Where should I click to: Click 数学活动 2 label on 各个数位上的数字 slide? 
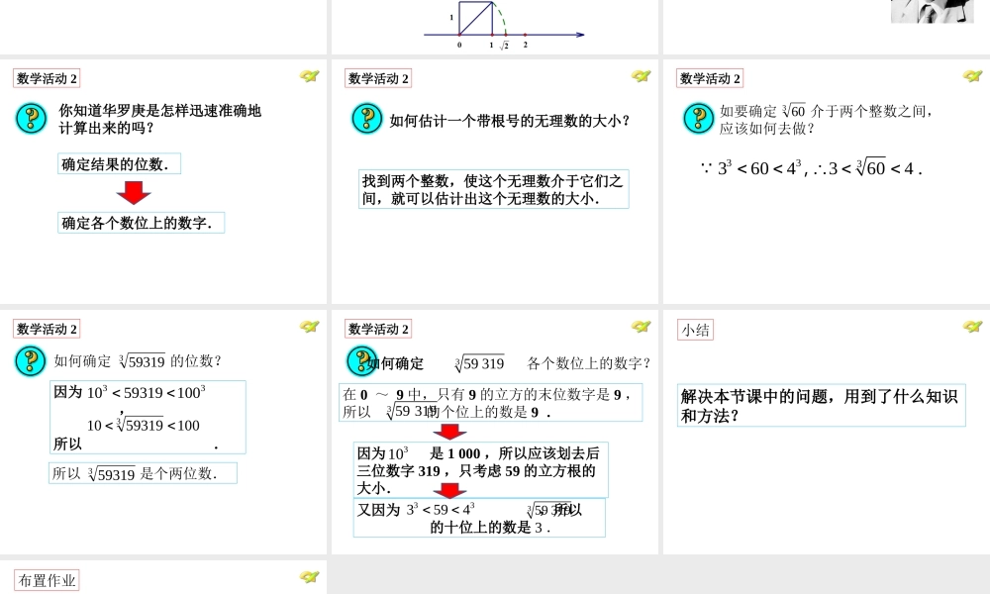378,329
